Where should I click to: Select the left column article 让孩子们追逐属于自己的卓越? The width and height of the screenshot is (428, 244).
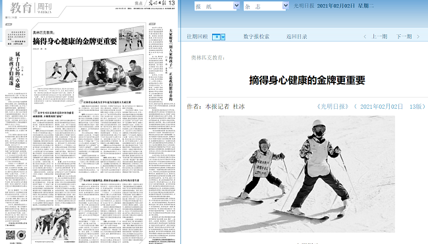pyautogui.click(x=14, y=70)
